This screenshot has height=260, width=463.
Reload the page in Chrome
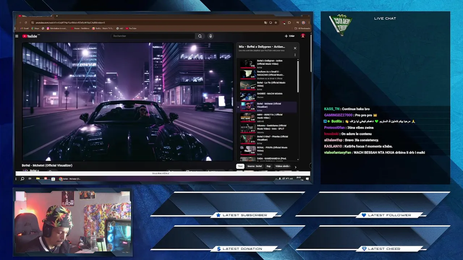coord(26,22)
